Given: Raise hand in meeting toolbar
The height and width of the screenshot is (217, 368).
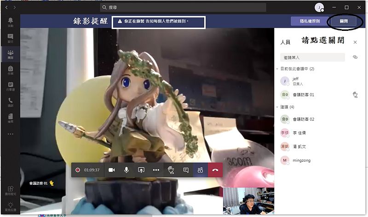Looking at the screenshot, I should tap(171, 170).
